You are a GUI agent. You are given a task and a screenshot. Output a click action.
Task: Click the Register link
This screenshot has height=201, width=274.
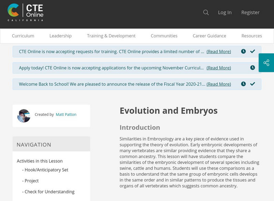coord(250,13)
